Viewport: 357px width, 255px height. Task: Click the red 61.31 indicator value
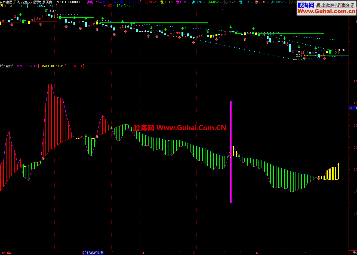pyautogui.click(x=78, y=66)
